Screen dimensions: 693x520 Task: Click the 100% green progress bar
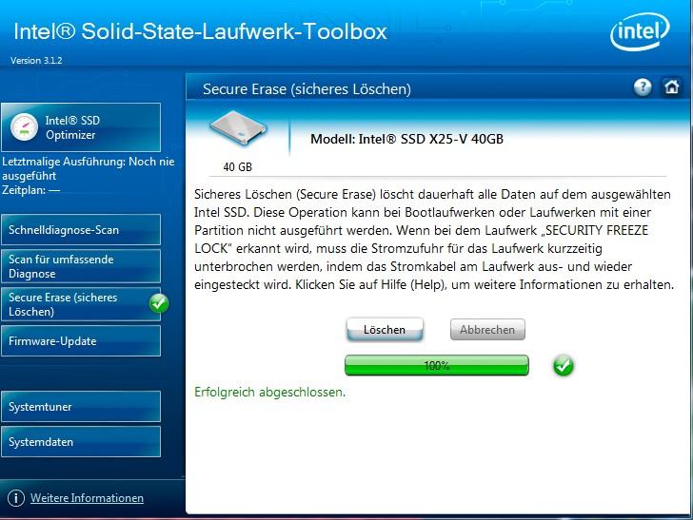[437, 365]
